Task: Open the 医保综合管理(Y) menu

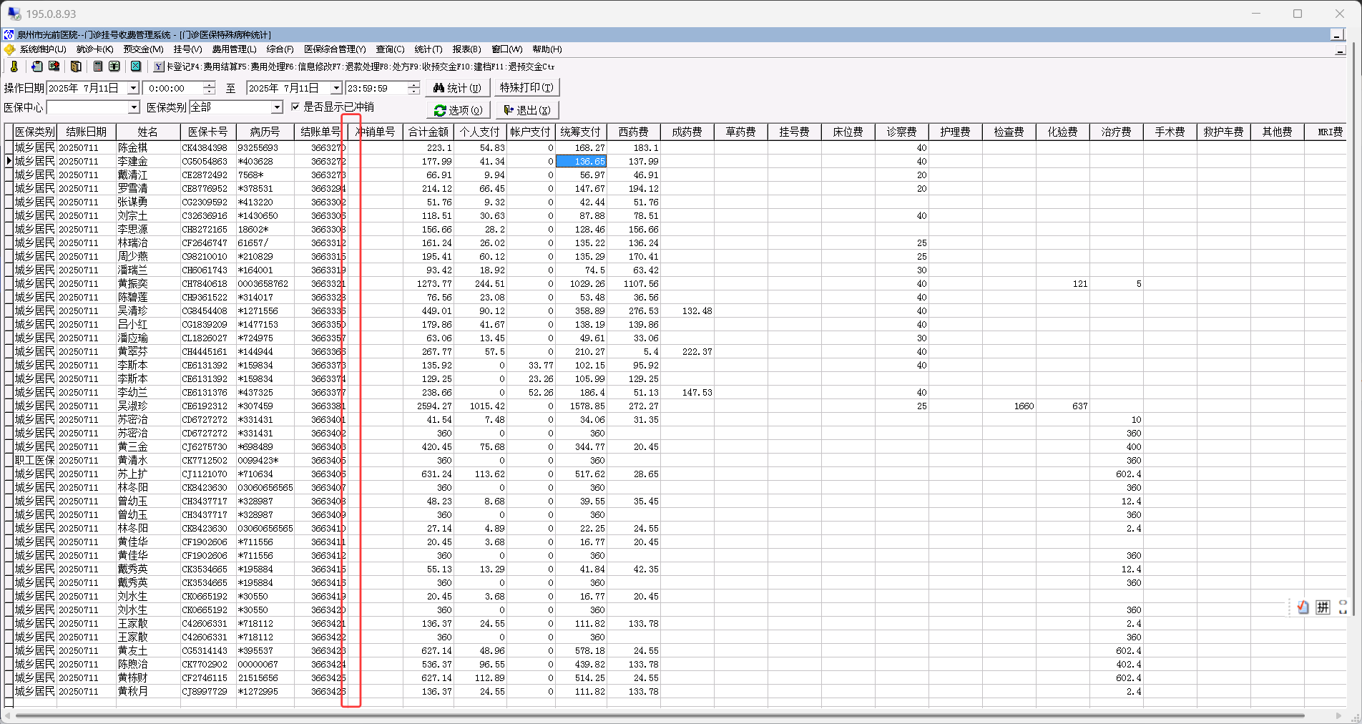Action: pos(334,49)
